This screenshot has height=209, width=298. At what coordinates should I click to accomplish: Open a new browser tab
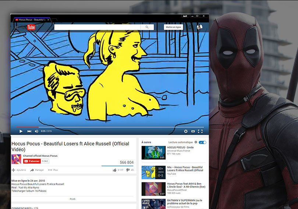click(54, 20)
